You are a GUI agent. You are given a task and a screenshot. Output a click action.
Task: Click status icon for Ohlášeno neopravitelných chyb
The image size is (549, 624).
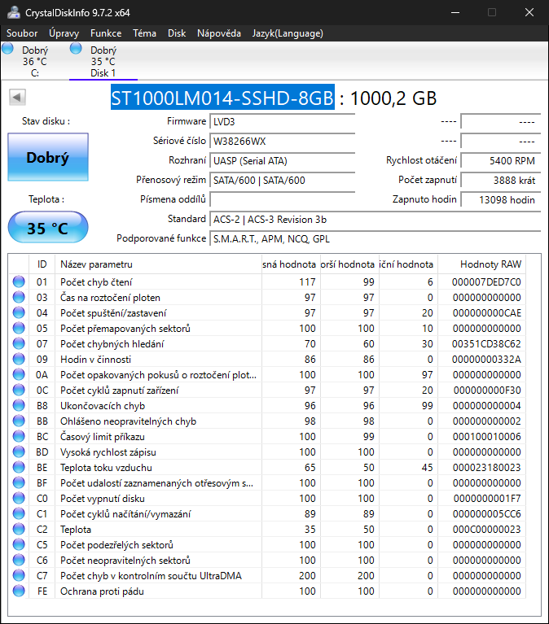coord(19,421)
